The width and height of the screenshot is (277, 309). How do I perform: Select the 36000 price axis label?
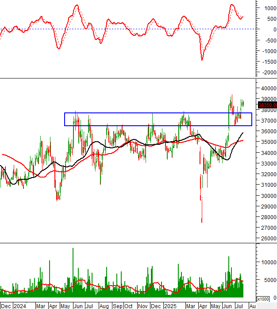click(269, 131)
